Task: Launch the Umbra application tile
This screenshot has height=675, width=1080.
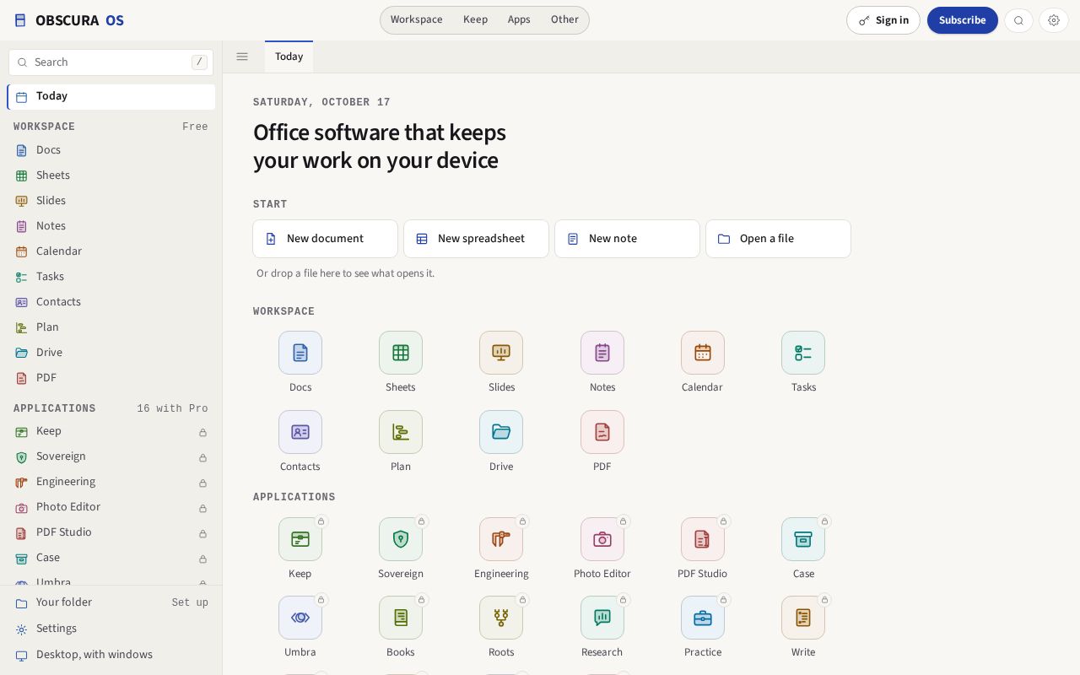Action: point(300,618)
